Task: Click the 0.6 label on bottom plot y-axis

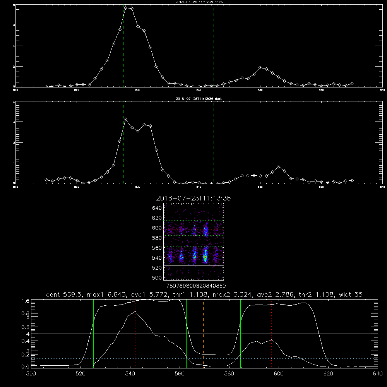Action: click(x=26, y=327)
